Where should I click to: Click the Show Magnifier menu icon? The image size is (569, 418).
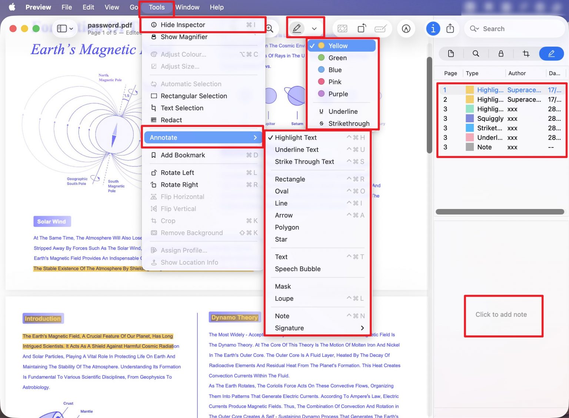point(154,37)
